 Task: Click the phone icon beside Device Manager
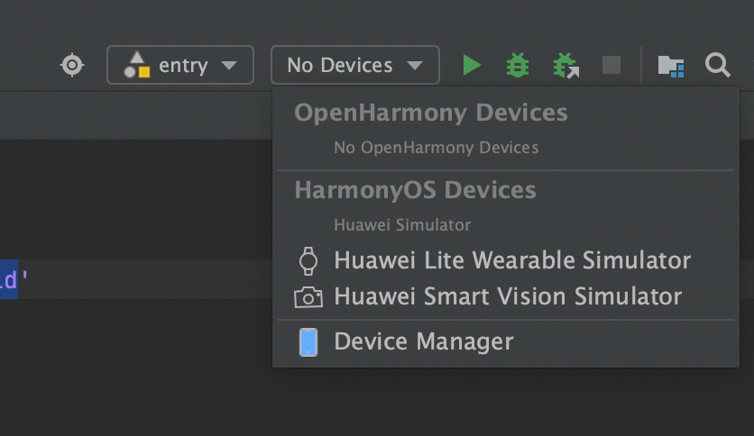coord(308,342)
